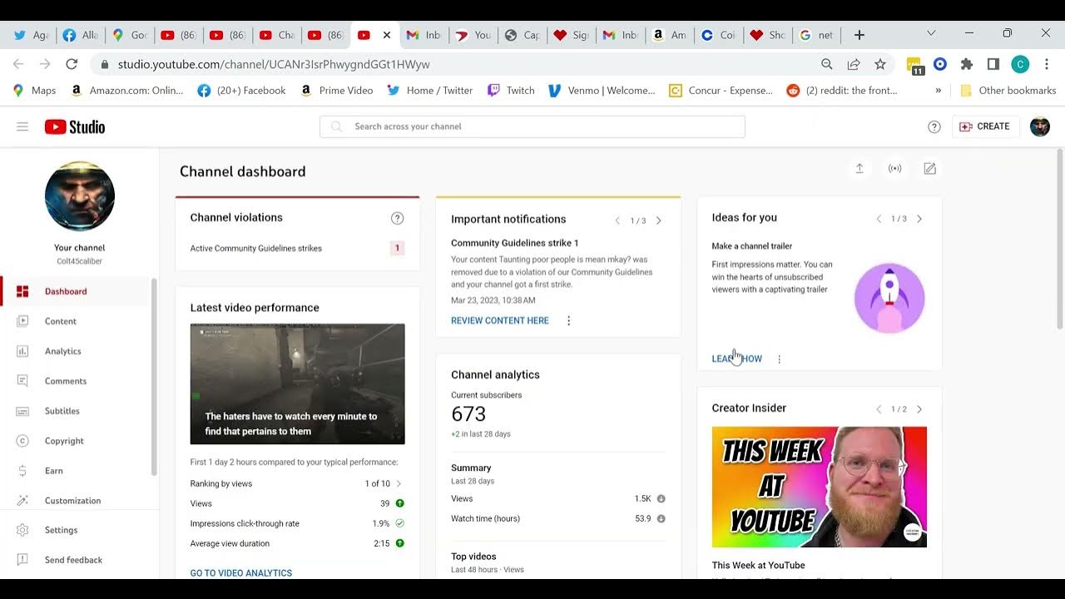Go to previous Ideas for you card
The height and width of the screenshot is (599, 1065).
(879, 219)
